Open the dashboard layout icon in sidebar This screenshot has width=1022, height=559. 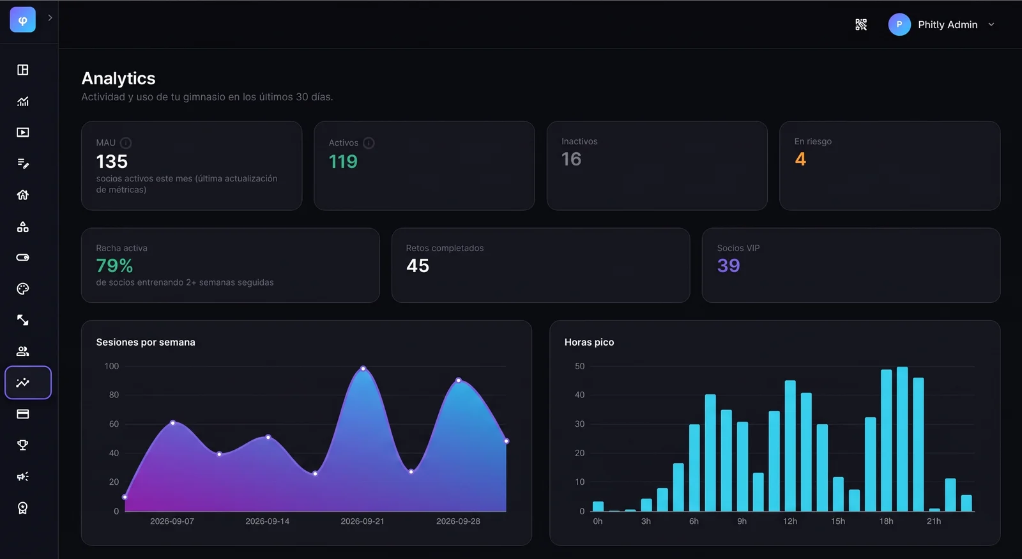[x=23, y=70]
